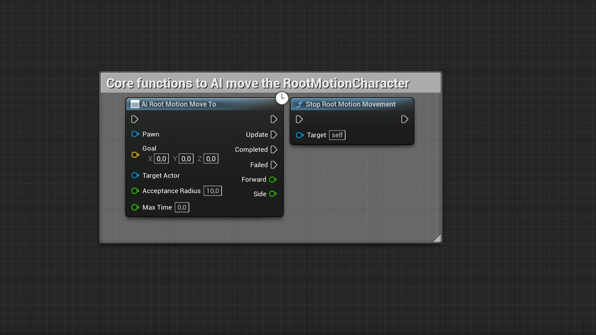Click the Pawn input pin

coord(135,134)
